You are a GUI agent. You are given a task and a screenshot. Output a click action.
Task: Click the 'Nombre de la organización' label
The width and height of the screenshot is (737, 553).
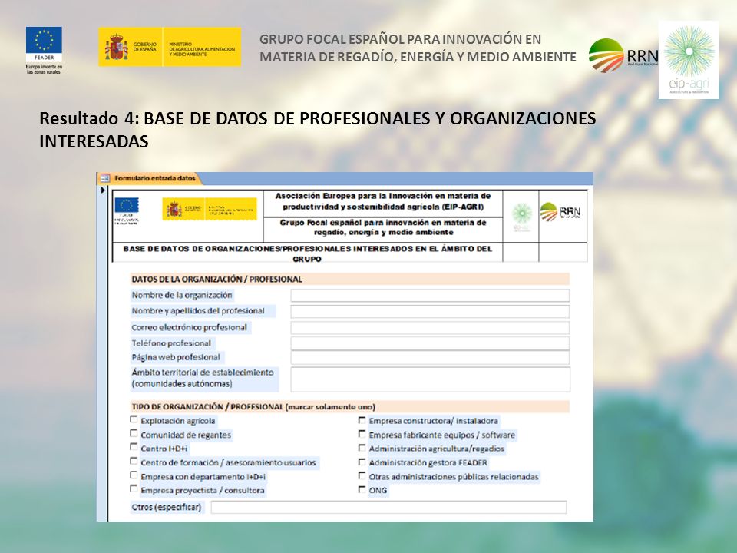click(x=182, y=295)
